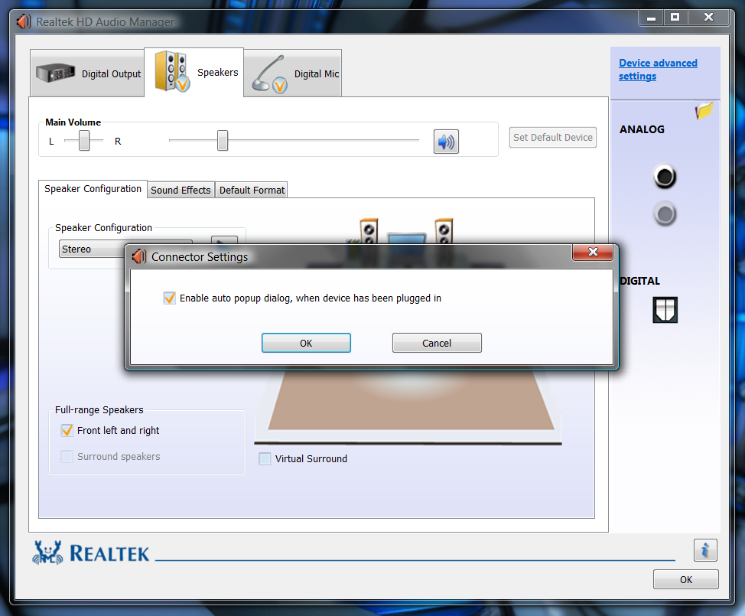Switch to the Digital Mic tab

point(293,73)
